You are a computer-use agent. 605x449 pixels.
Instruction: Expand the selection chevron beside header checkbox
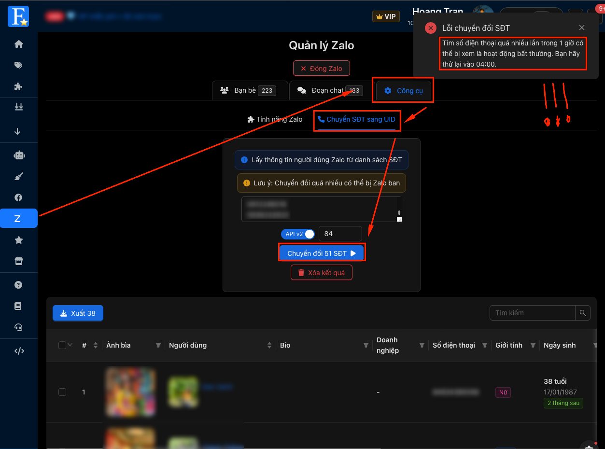[x=70, y=345]
